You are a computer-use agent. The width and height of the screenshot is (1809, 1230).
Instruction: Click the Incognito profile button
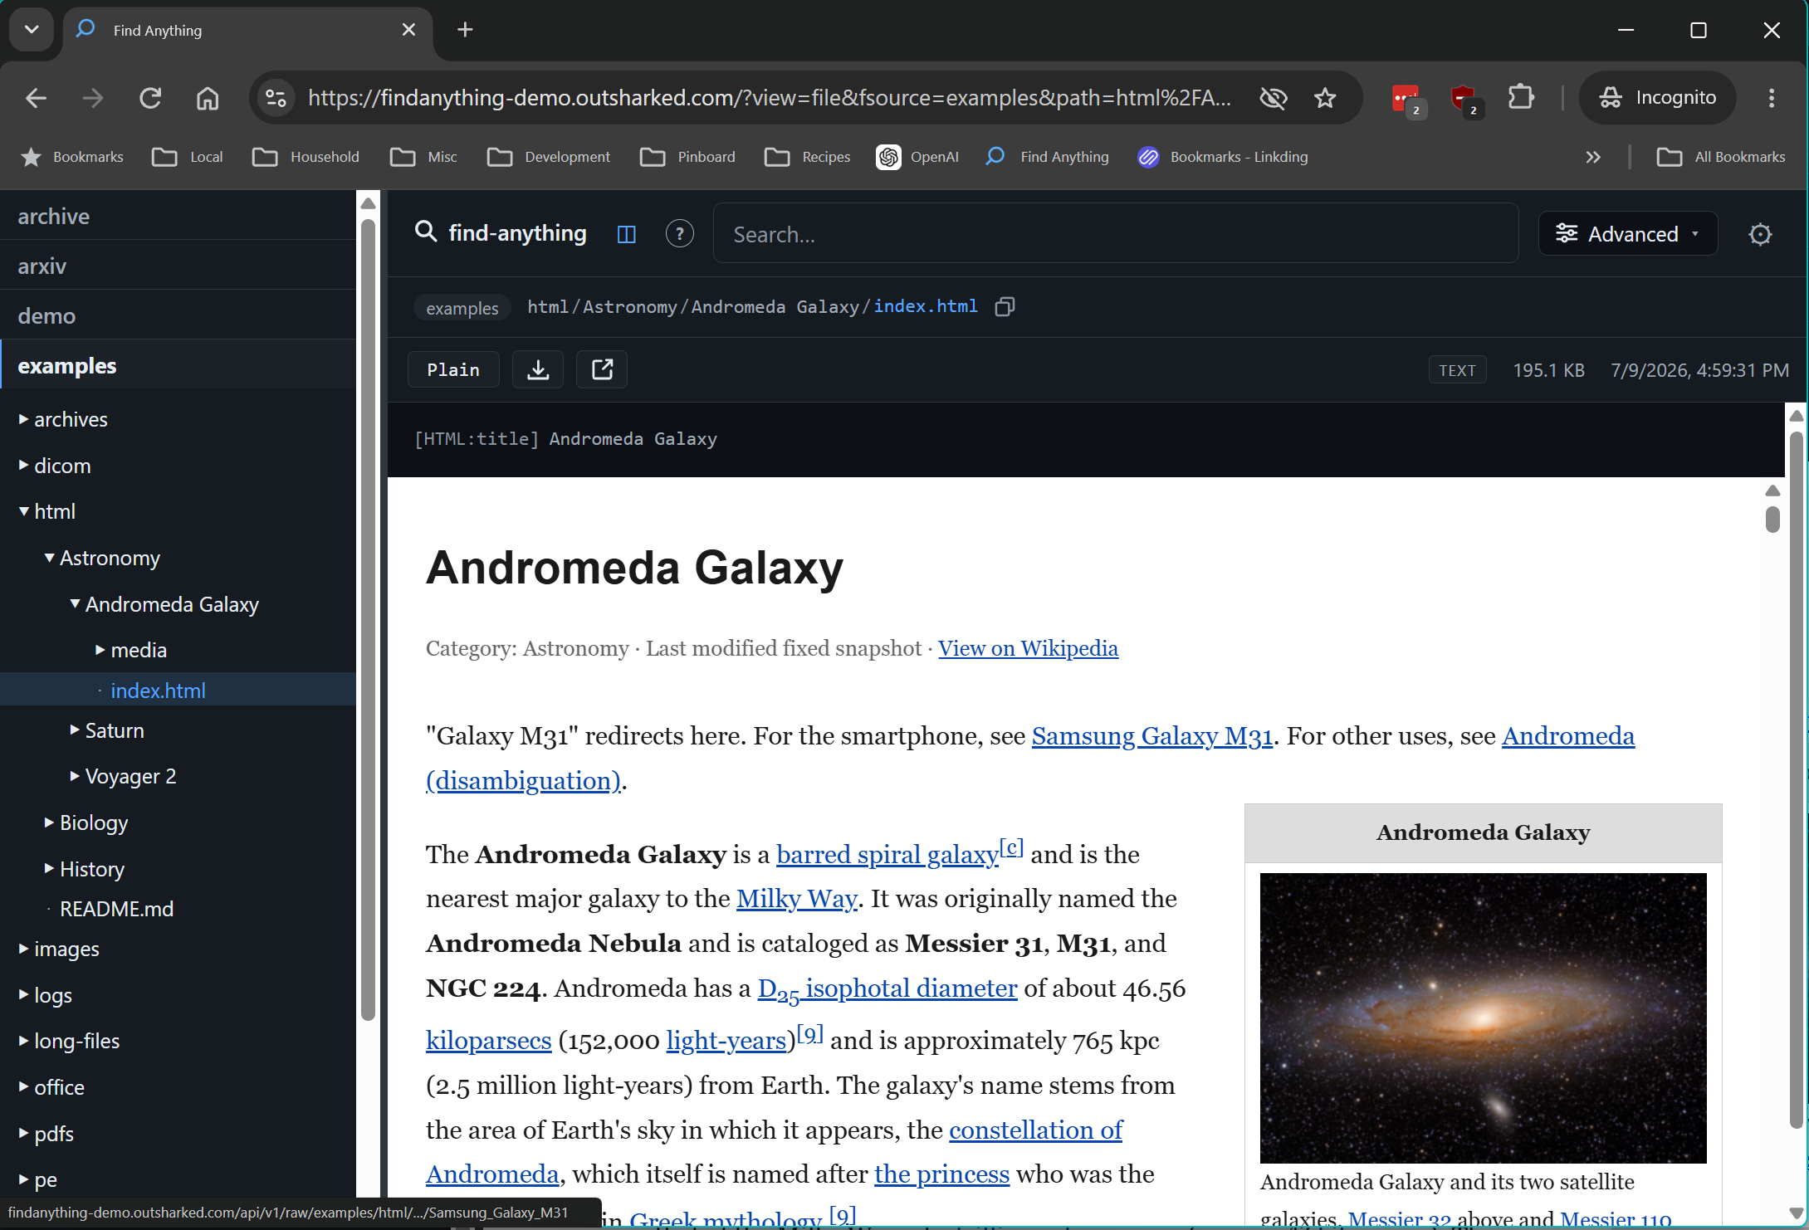click(1657, 98)
